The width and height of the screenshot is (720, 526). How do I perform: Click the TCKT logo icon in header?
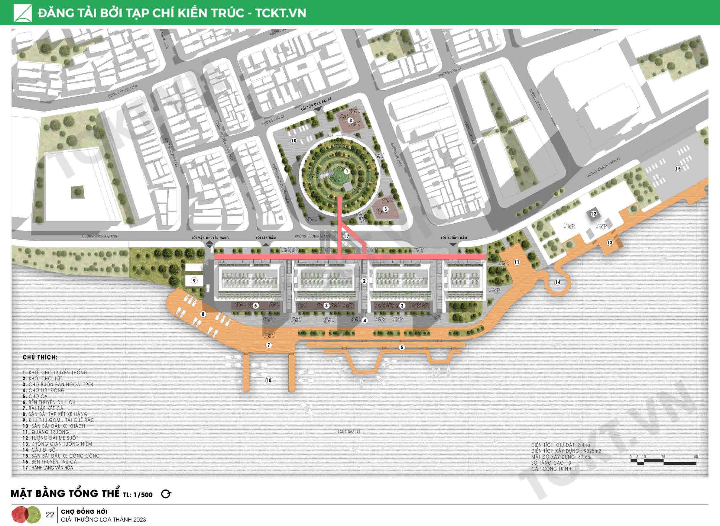pyautogui.click(x=23, y=13)
